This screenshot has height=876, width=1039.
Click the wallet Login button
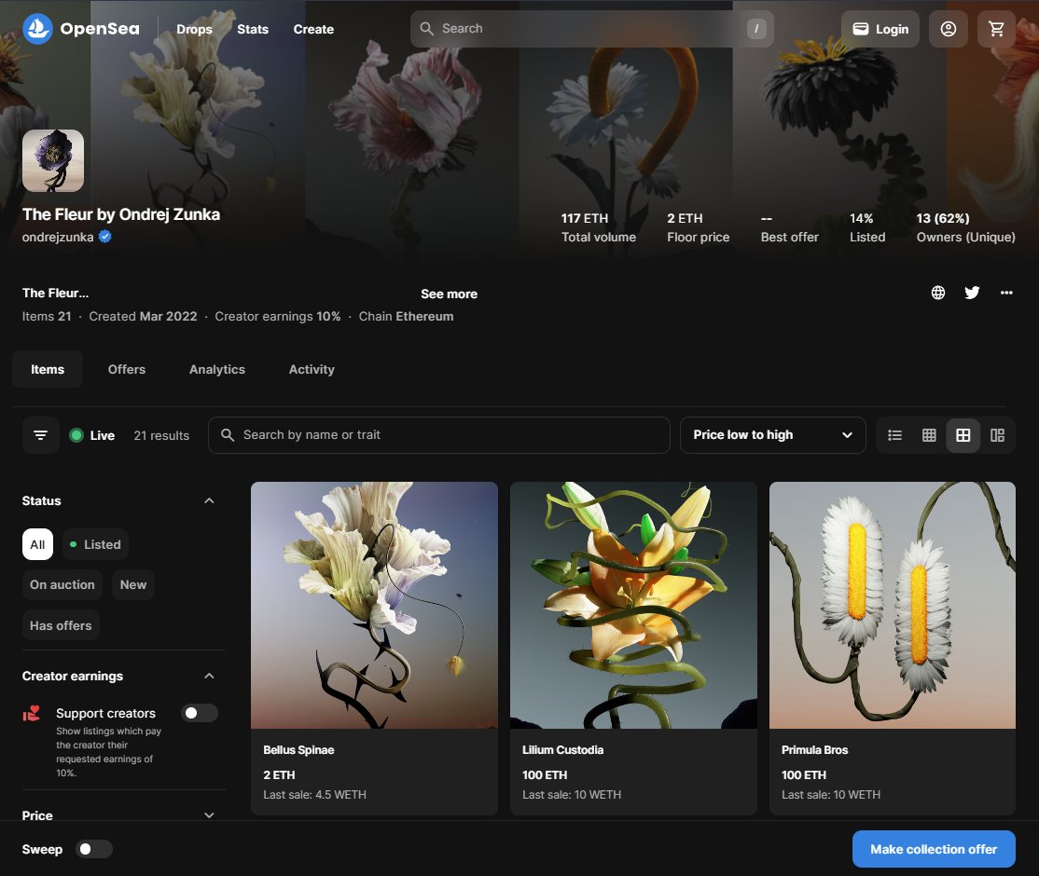point(880,29)
